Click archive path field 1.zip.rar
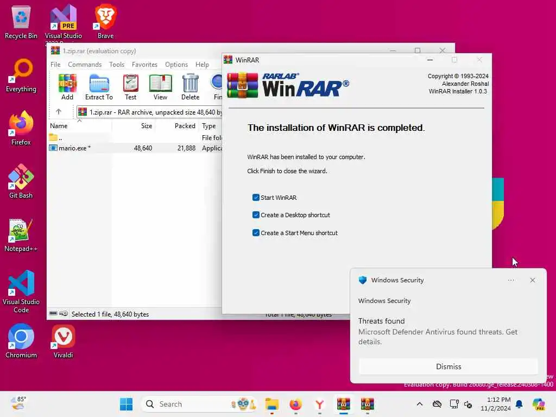 click(x=149, y=112)
